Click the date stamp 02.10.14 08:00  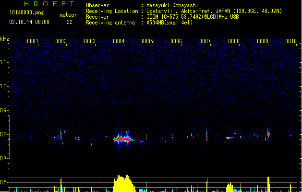[x=29, y=22]
